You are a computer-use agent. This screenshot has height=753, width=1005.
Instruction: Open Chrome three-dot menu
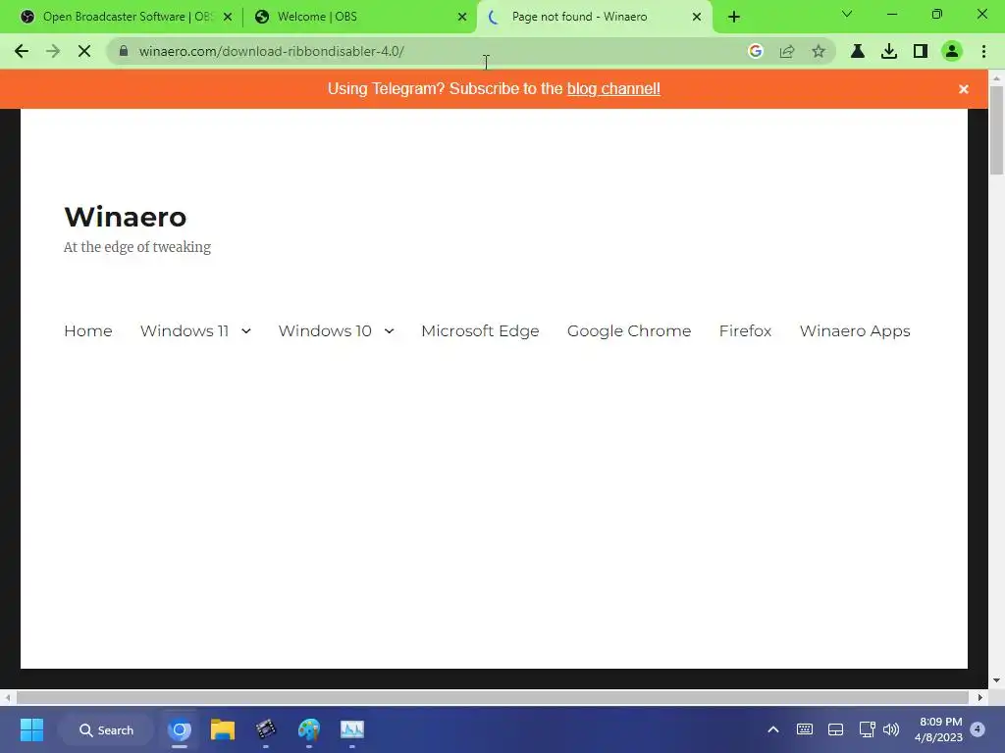(983, 51)
